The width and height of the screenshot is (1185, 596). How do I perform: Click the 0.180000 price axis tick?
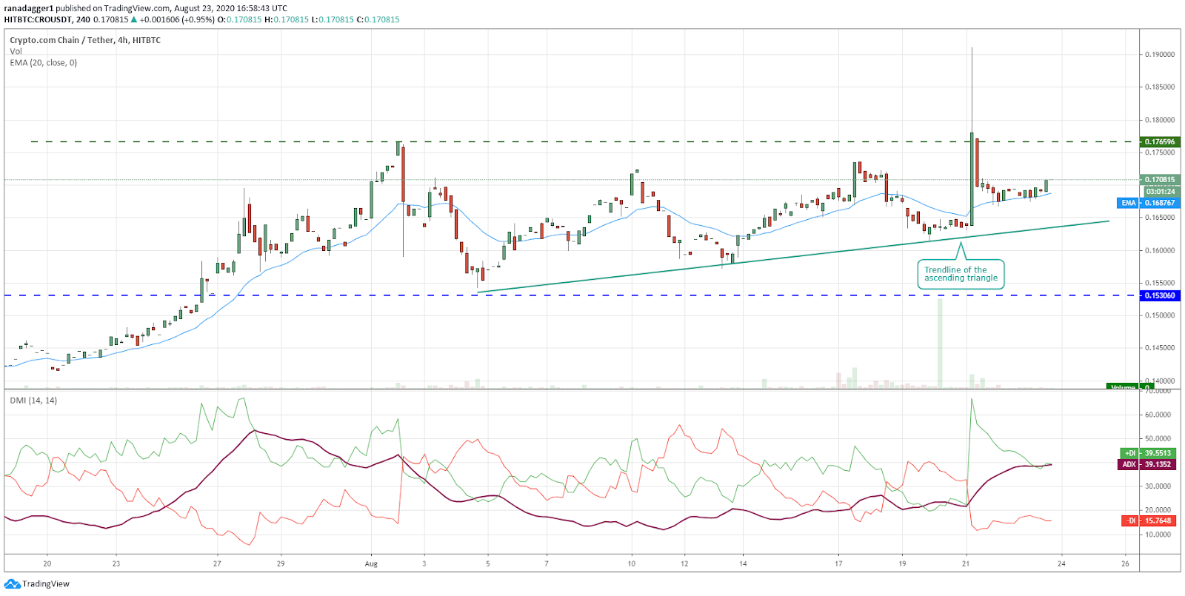pos(1160,120)
